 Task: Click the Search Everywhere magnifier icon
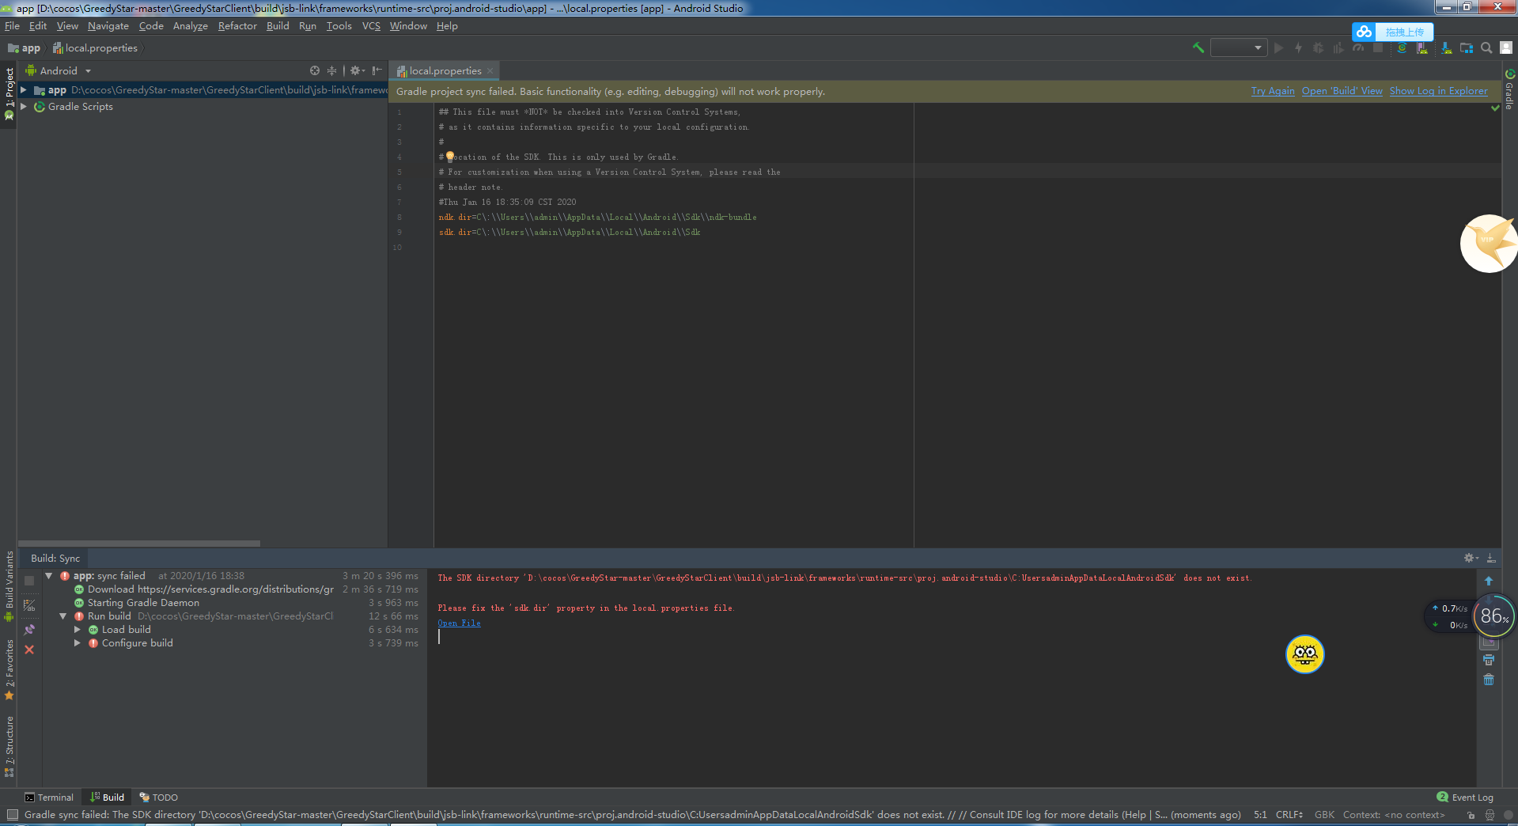[x=1486, y=48]
